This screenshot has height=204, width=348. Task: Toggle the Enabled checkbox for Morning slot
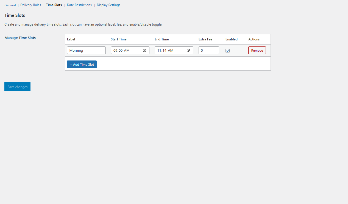click(x=227, y=51)
